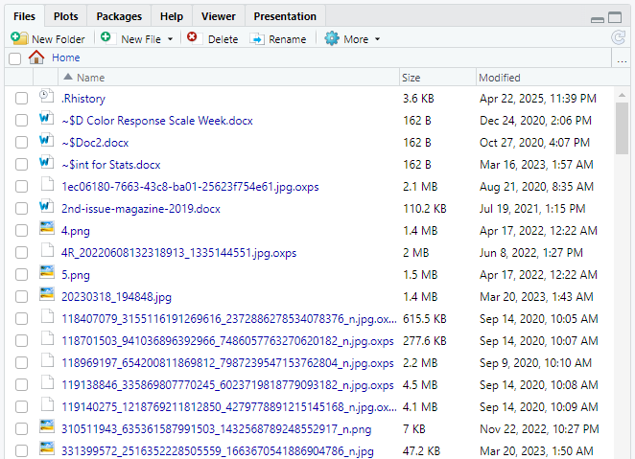Click the .Rhistory file icon

coord(47,97)
